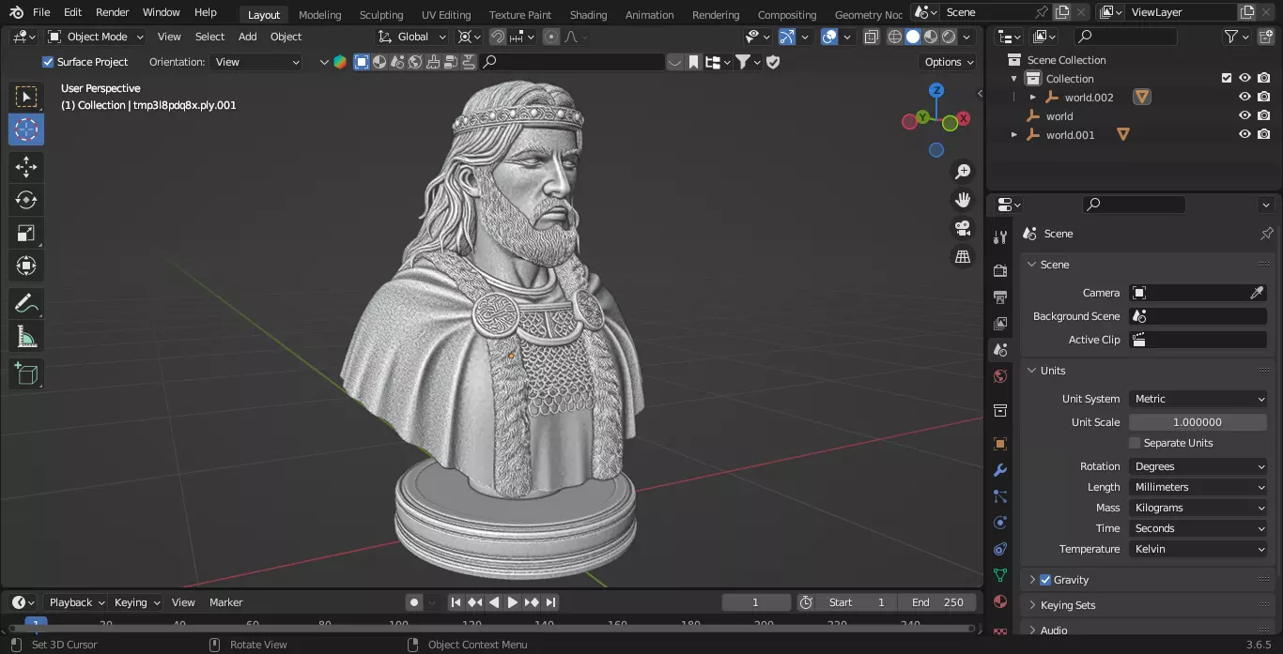Select the Annotate tool

[x=26, y=304]
